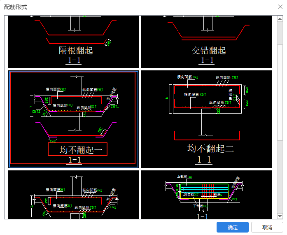The height and width of the screenshot is (235, 287).
Task: Select the 交错翻起 reinforcement thumbnail
Action: pyautogui.click(x=206, y=42)
